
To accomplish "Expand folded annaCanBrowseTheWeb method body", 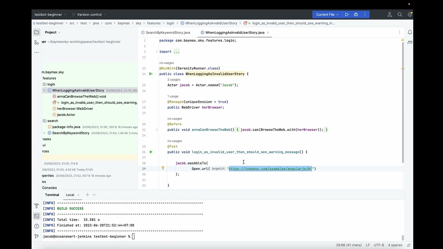I will click(x=157, y=130).
